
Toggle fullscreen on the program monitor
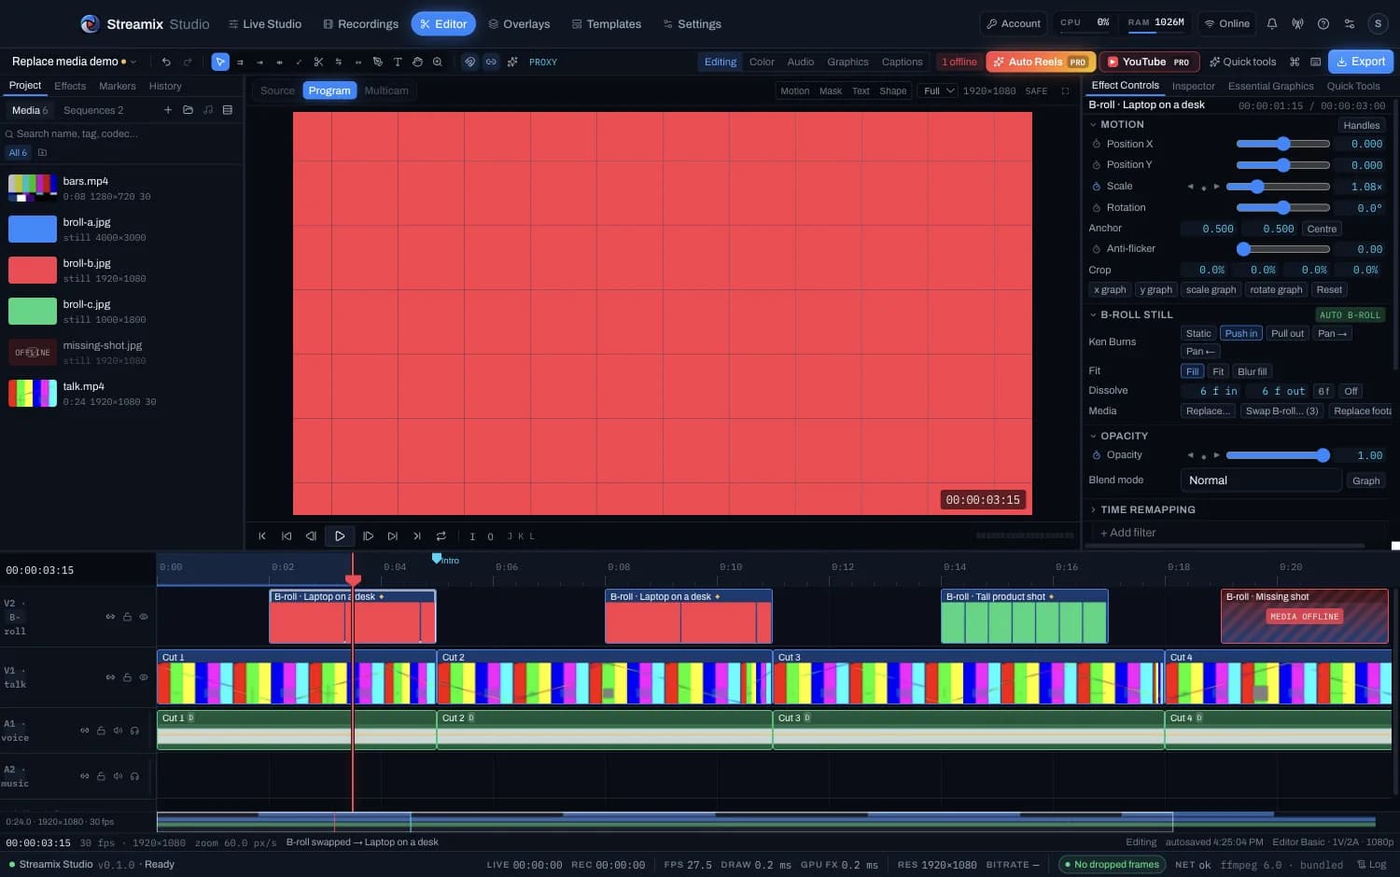(1065, 90)
